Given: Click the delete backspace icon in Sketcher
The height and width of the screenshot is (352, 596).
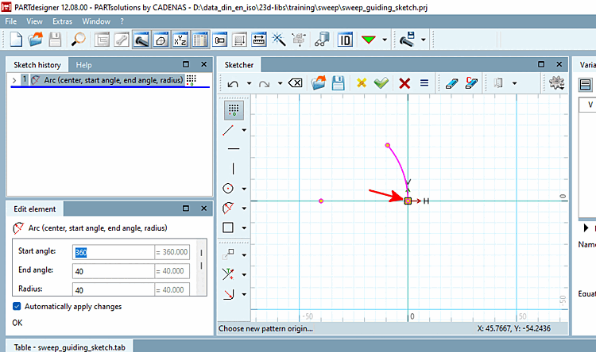Looking at the screenshot, I should pos(296,83).
